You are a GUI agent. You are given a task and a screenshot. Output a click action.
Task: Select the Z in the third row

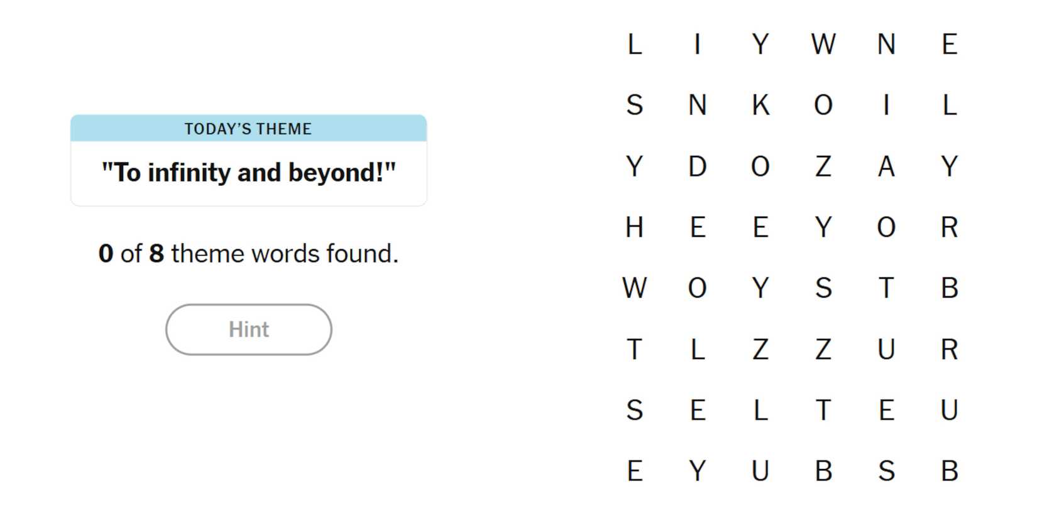tap(823, 166)
